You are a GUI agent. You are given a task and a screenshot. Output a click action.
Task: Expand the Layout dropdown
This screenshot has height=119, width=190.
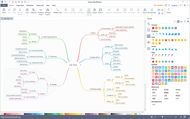(145, 15)
